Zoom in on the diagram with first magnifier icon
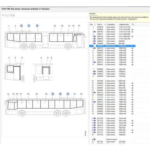Screen dimensions: 150x150 pos(3,15)
